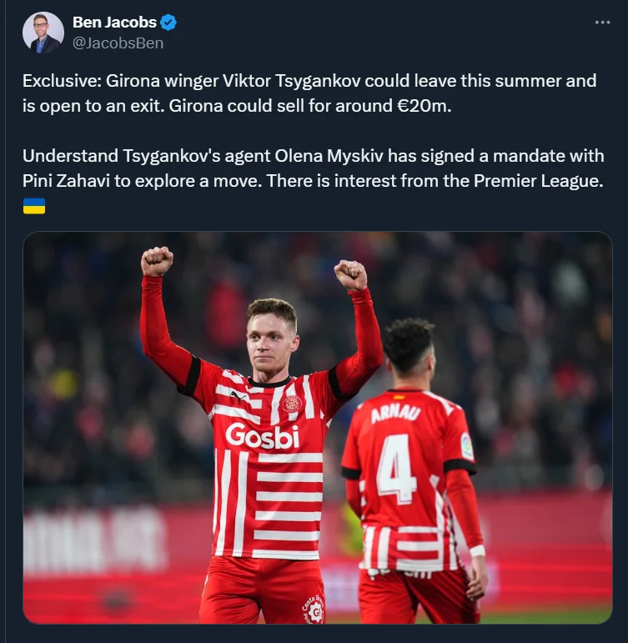628x643 pixels.
Task: Visit the @JacobsBen handle link
Action: (x=118, y=43)
